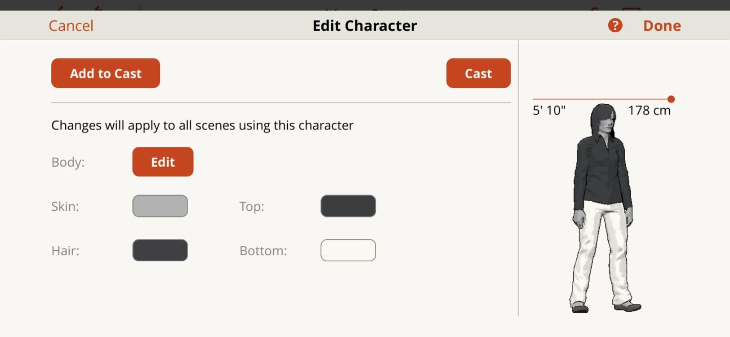
Task: Change the Hair color swatch
Action: pos(160,250)
